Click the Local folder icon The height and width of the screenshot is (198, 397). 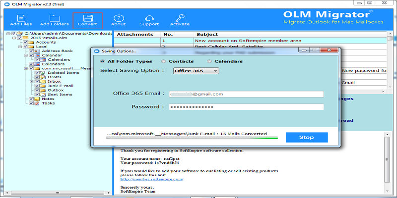pyautogui.click(x=31, y=47)
